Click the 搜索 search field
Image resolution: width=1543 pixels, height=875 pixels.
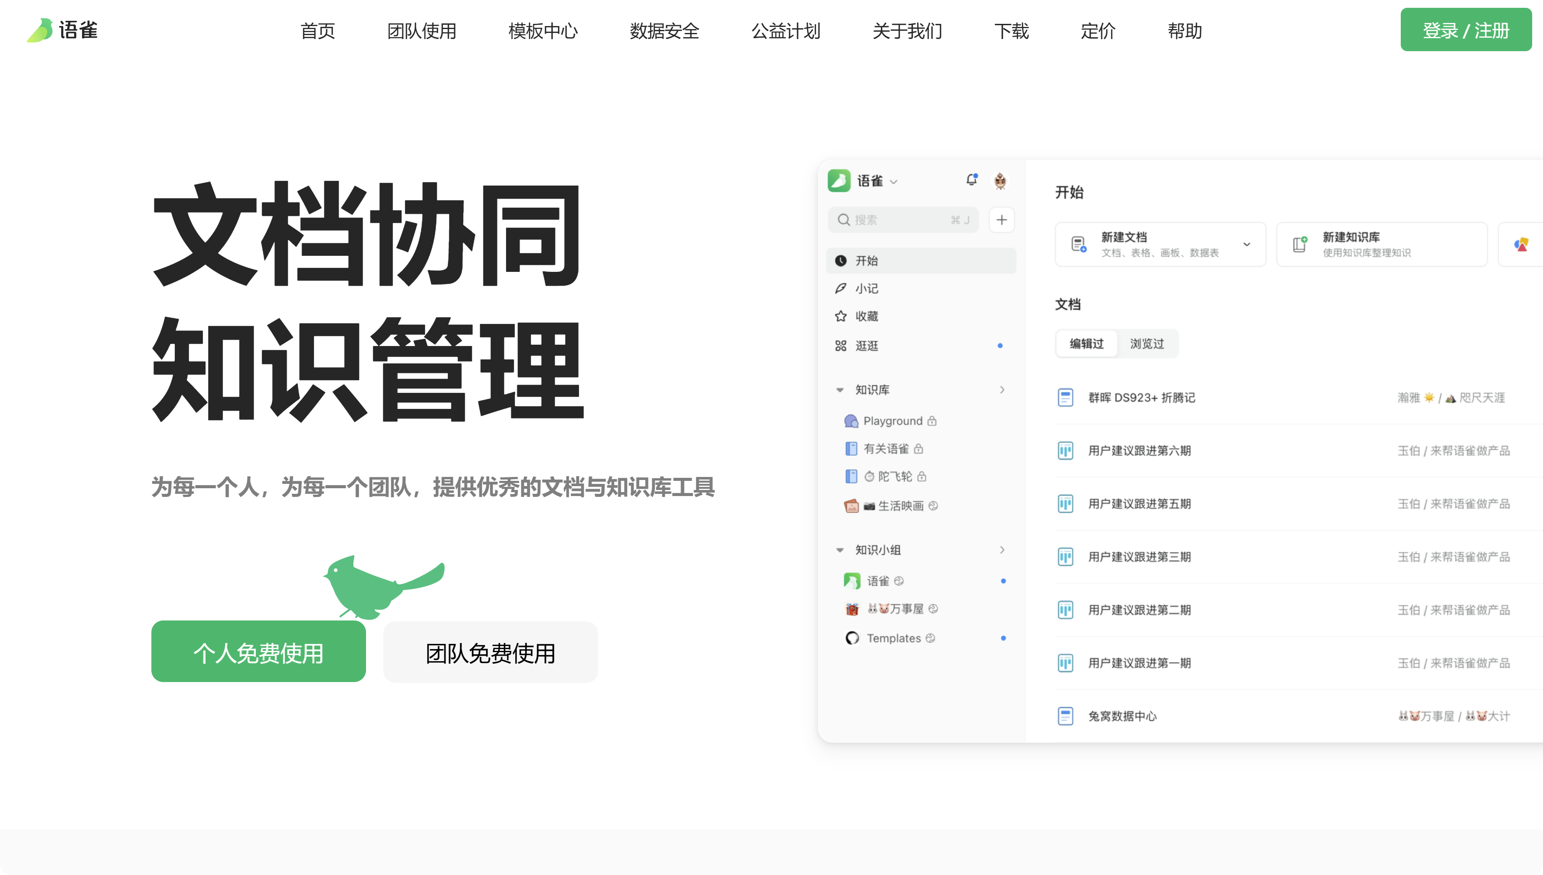[901, 220]
